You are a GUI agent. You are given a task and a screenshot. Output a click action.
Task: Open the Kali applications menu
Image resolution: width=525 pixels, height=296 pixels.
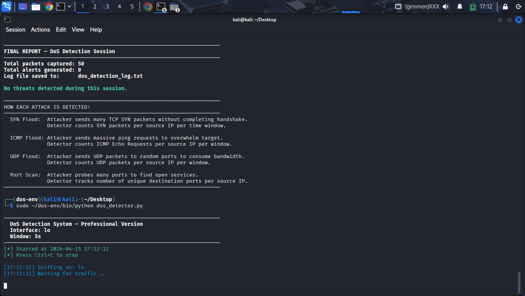[7, 6]
